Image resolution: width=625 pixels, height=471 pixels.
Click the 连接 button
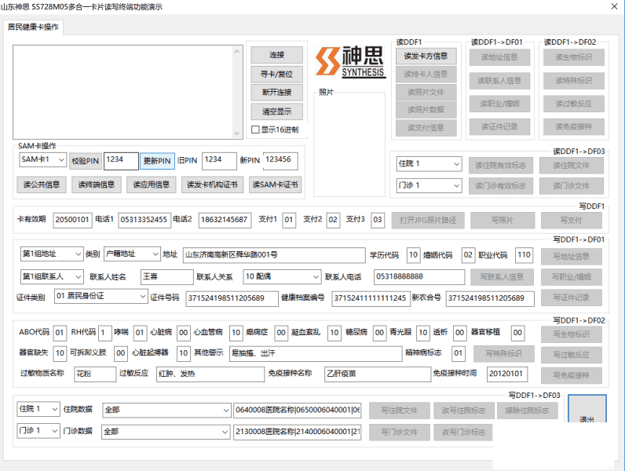tap(276, 56)
